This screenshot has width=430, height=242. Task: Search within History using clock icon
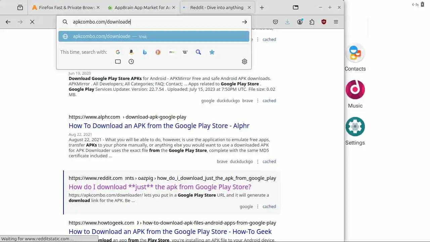[131, 62]
